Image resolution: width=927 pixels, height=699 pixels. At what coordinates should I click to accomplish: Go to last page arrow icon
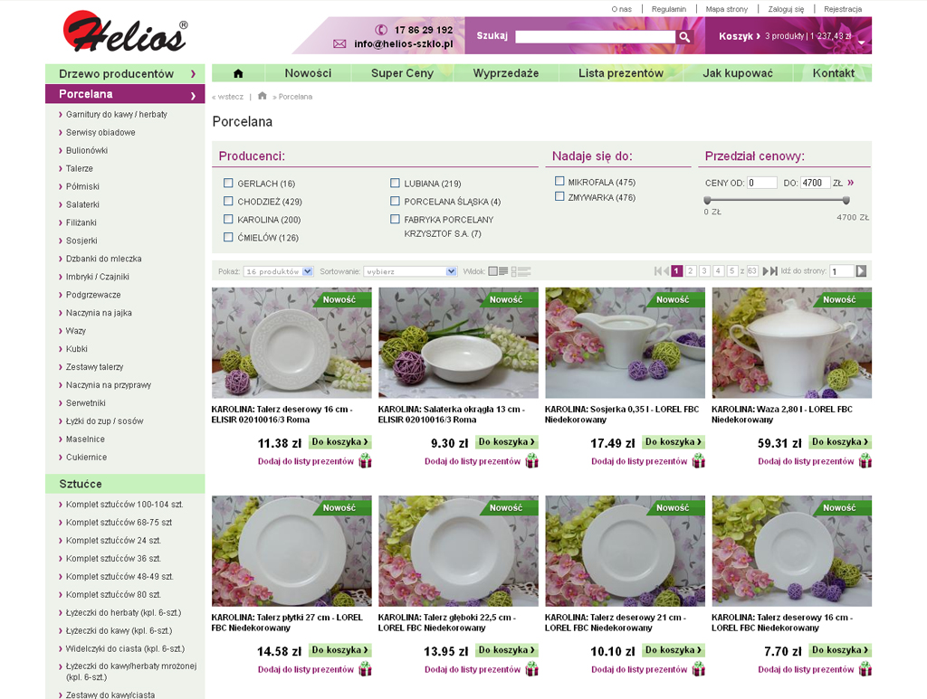(774, 271)
